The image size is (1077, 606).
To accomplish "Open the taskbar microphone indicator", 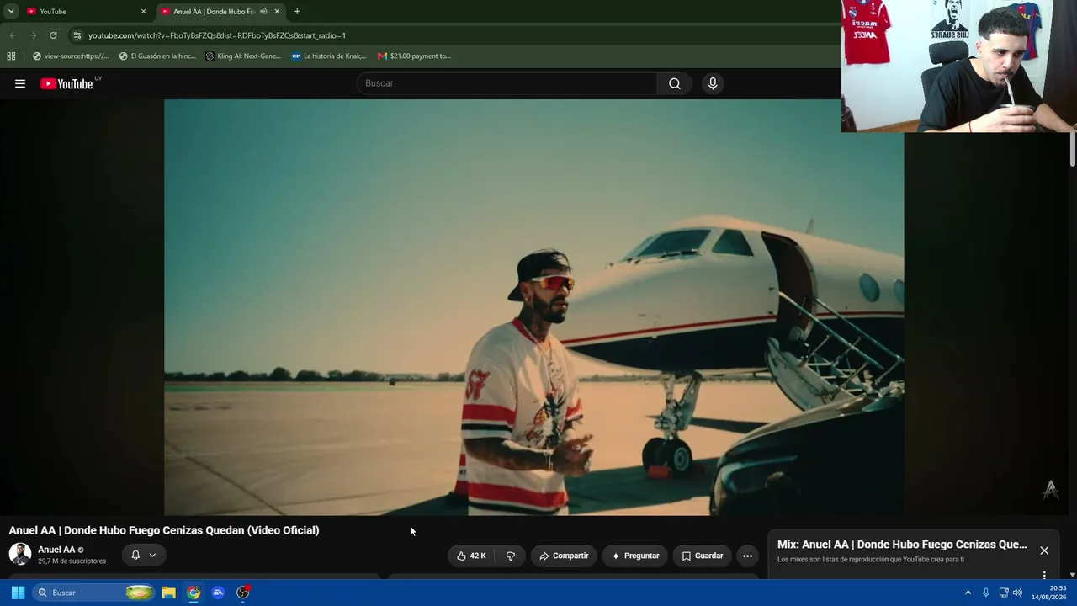I will point(986,593).
